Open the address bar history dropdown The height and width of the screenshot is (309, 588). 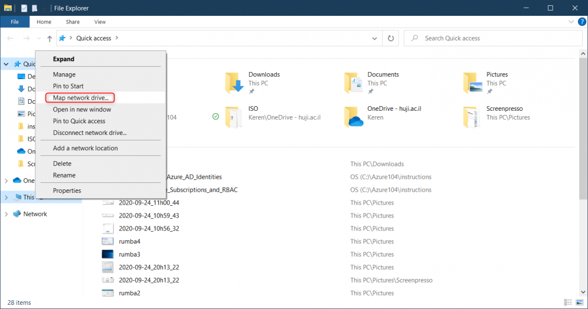point(374,38)
